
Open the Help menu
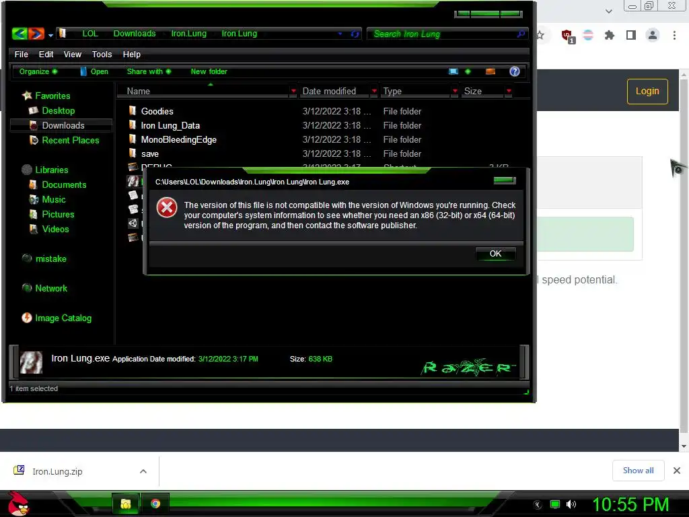(x=131, y=54)
